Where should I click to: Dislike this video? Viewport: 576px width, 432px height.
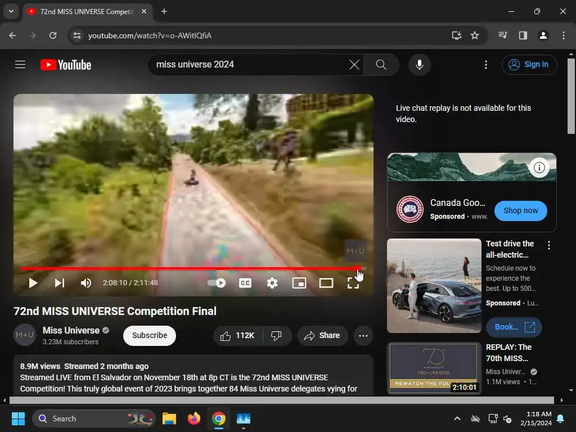(276, 335)
